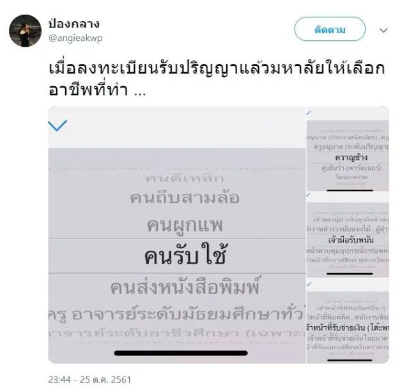
Task: Open the large left picker screenshot
Action: point(177,235)
